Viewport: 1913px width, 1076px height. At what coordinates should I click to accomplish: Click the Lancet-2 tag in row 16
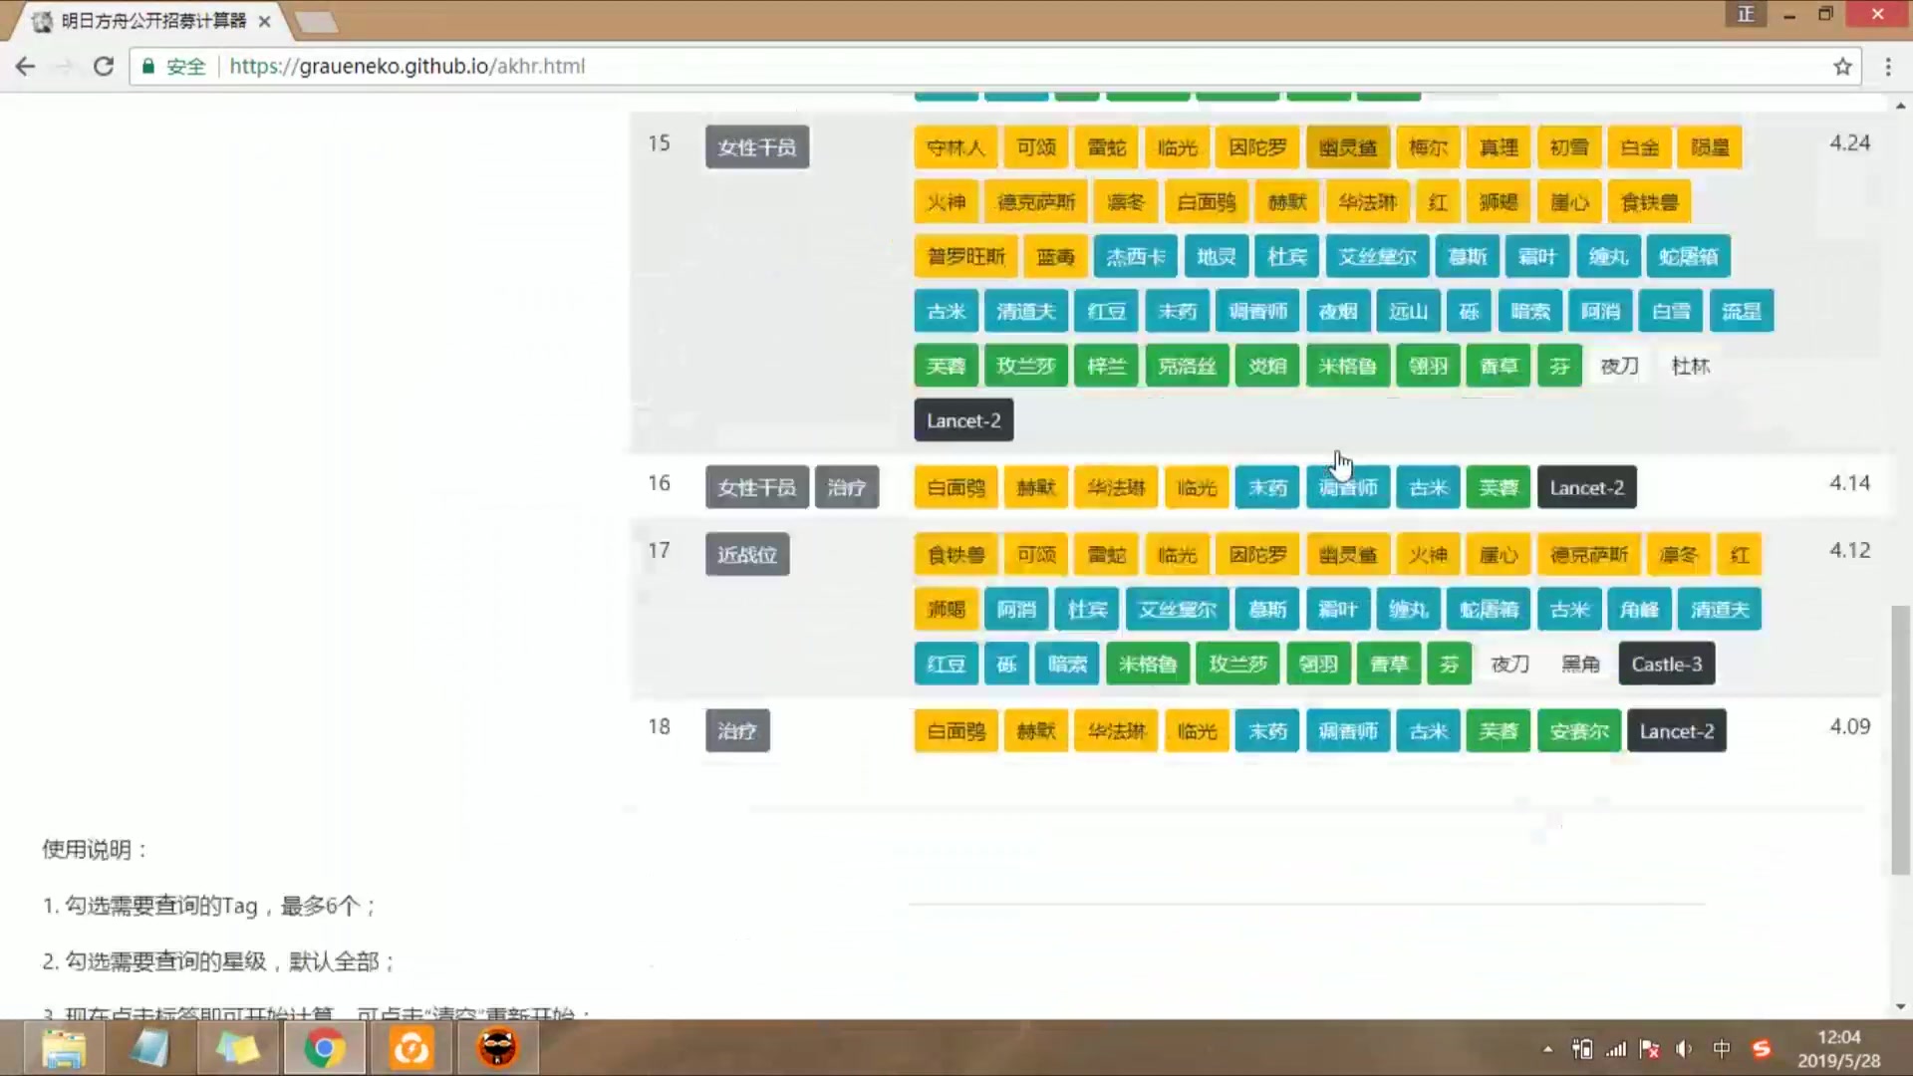coord(1586,487)
